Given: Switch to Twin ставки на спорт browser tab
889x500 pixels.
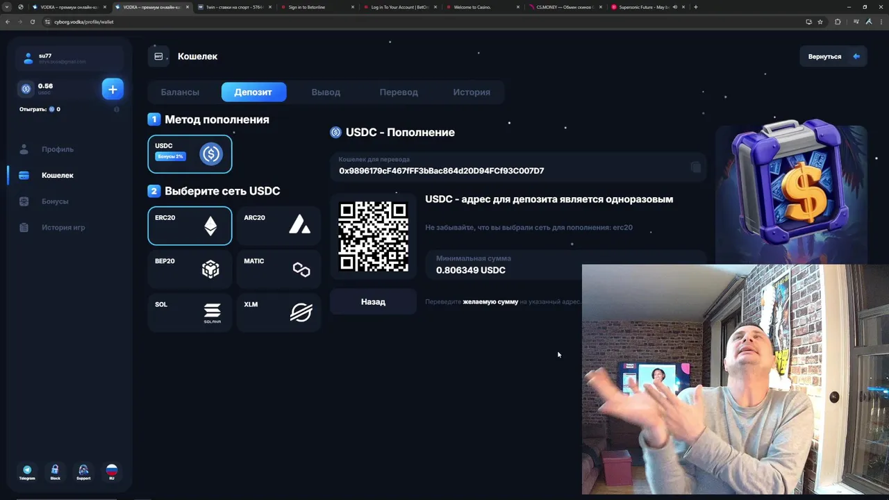Looking at the screenshot, I should [x=234, y=7].
